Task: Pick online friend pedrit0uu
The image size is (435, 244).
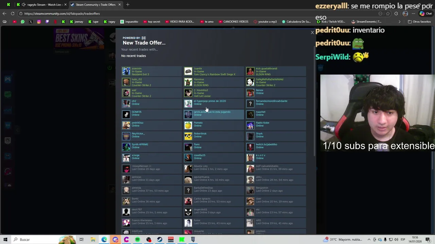Action: pos(152,126)
